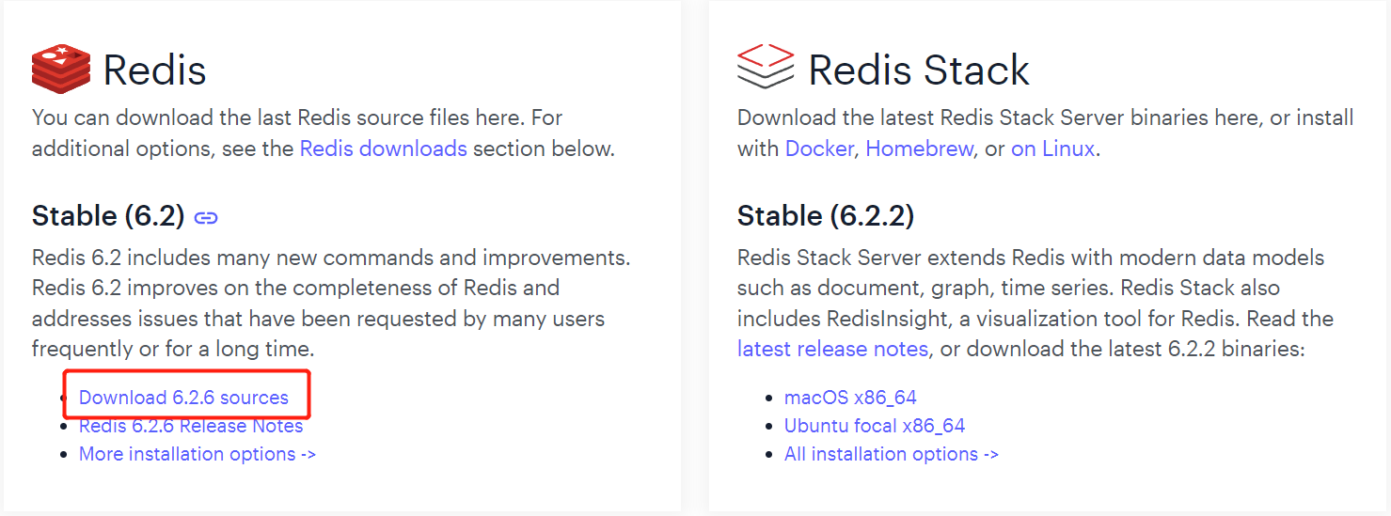1391x516 pixels.
Task: Open Redis 6.2.6 Release Notes
Action: pos(191,426)
